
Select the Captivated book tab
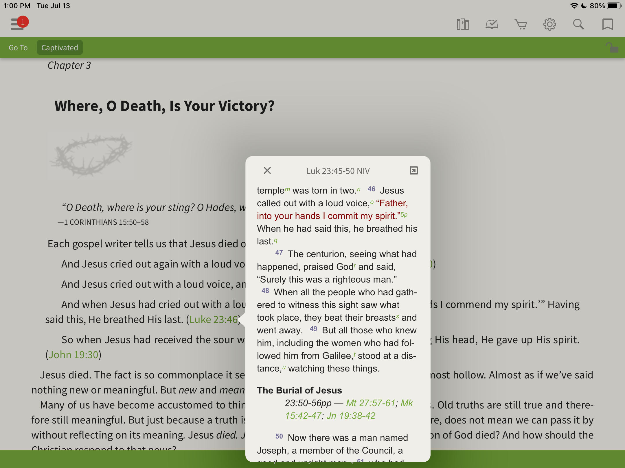[x=60, y=48]
